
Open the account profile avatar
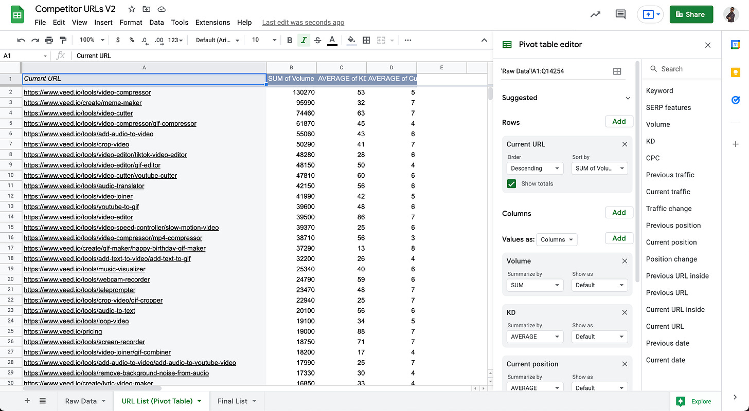click(x=731, y=14)
